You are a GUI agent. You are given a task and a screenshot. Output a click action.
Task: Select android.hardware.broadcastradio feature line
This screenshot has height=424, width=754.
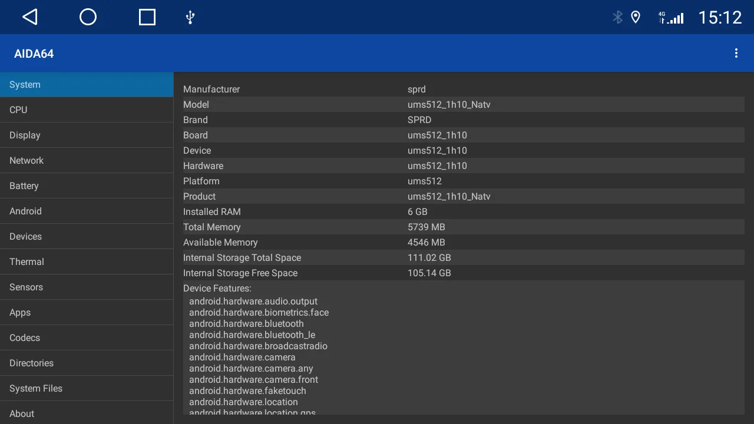point(258,346)
